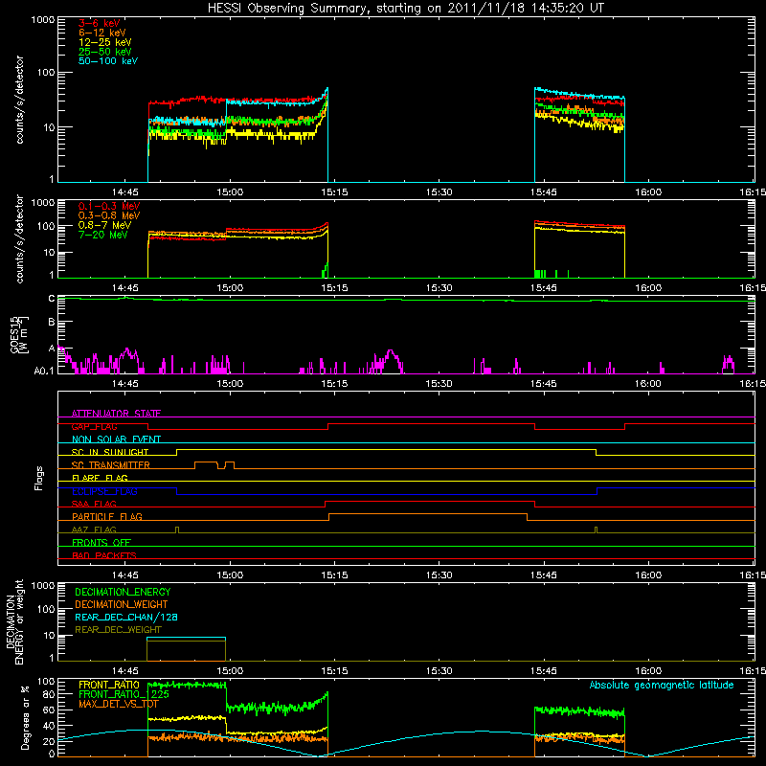Pick the AAZ_FLAG label

[x=94, y=529]
